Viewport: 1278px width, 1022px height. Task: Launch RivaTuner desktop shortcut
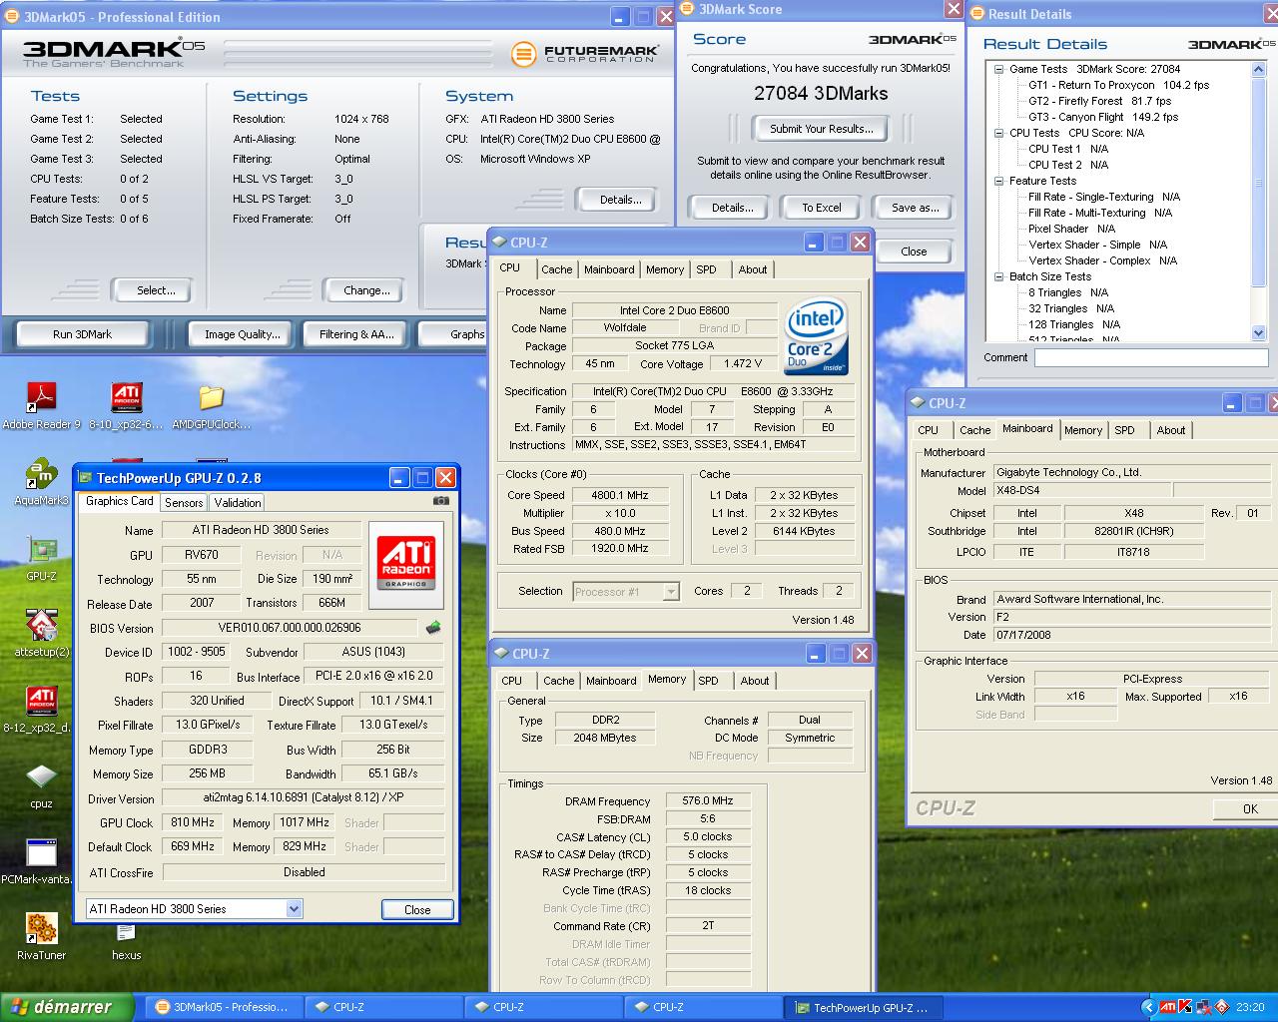pyautogui.click(x=41, y=927)
